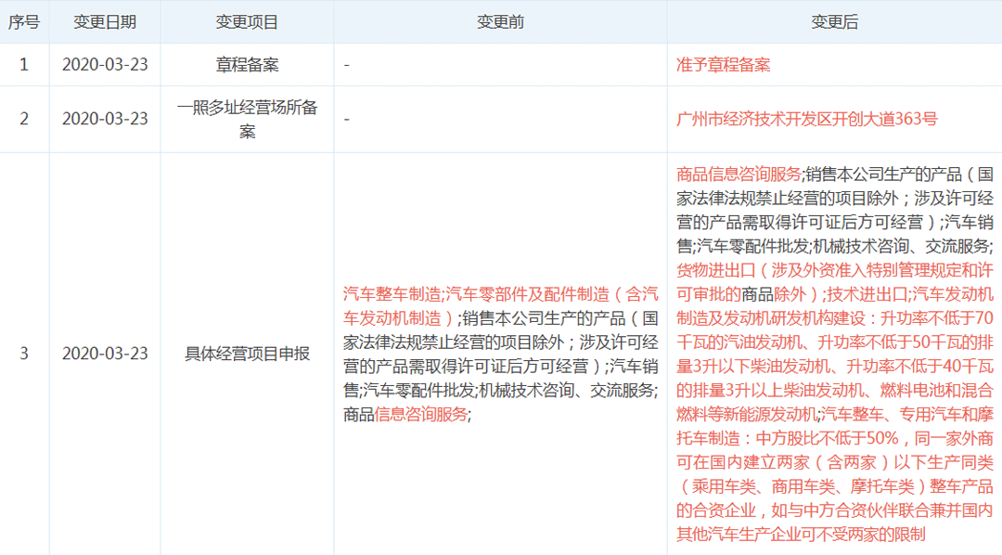Screen dimensions: 1002x555
Task: Click the 序号 column header
Action: [x=24, y=22]
